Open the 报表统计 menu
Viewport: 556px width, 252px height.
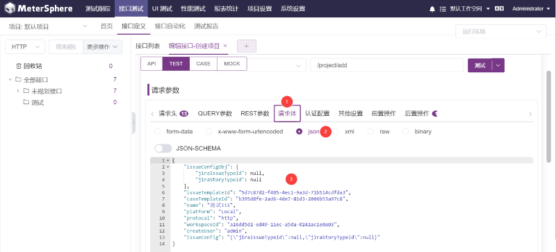click(x=227, y=9)
